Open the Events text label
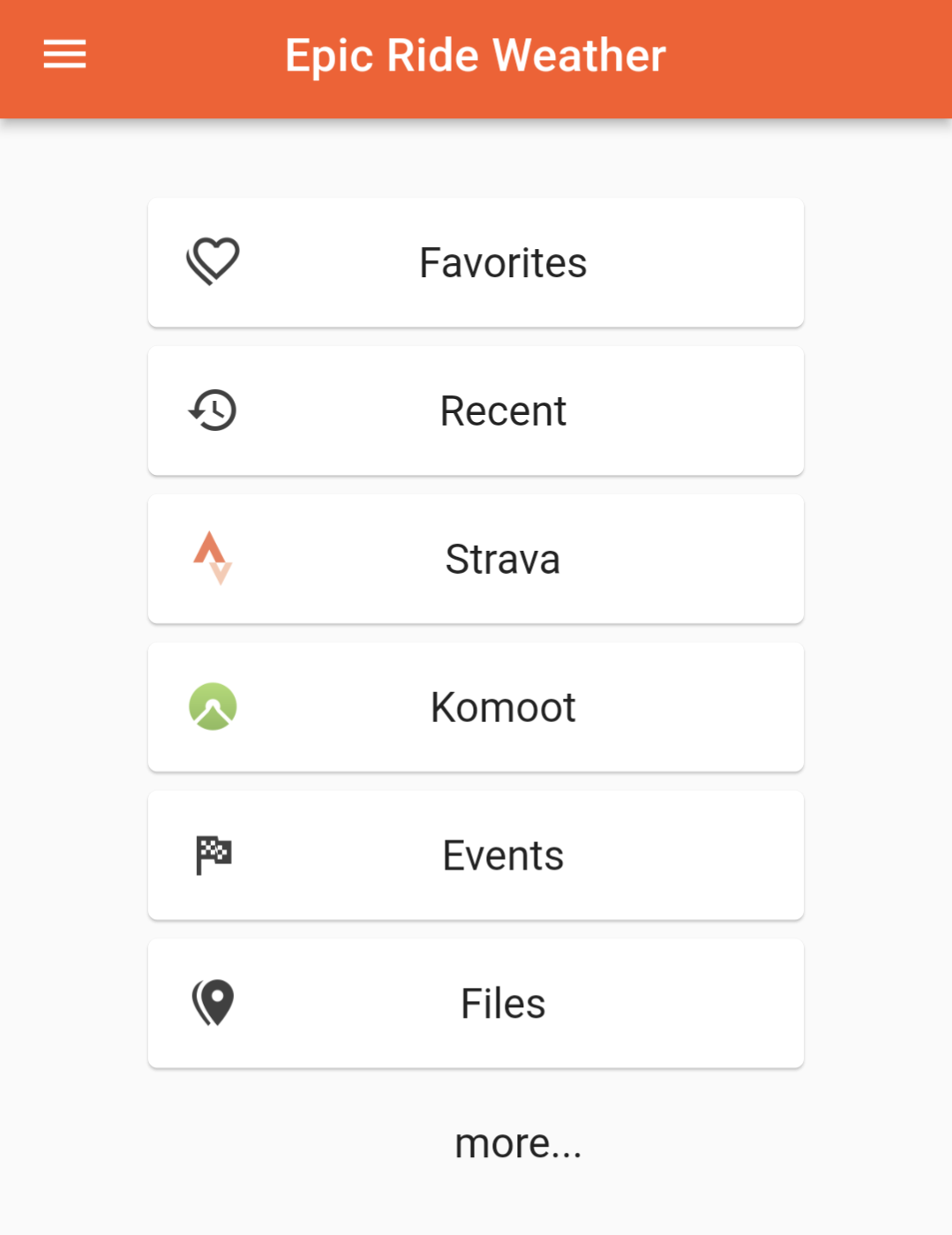 coord(503,856)
